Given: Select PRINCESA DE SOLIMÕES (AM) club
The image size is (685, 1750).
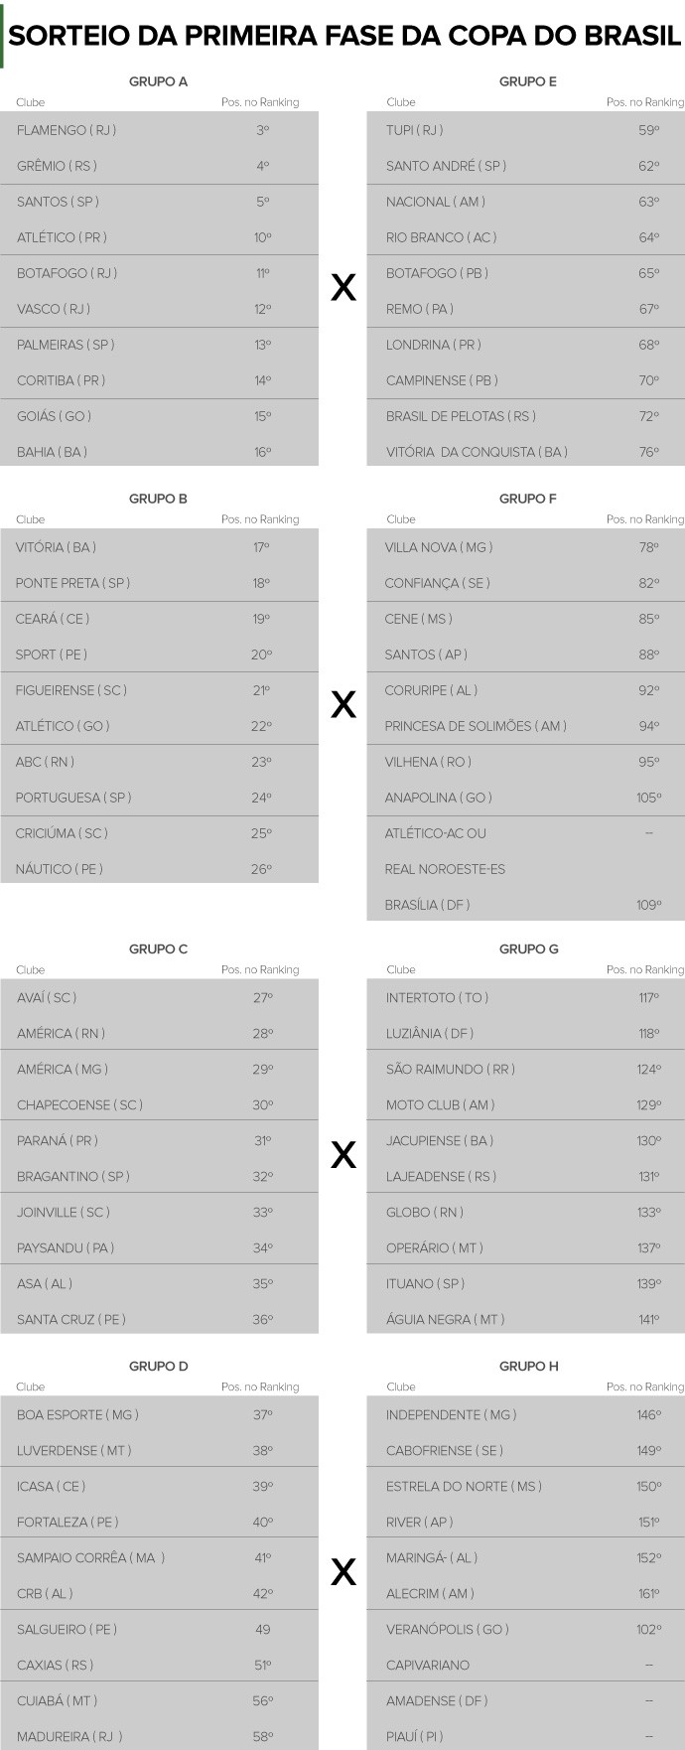Looking at the screenshot, I should point(476,726).
